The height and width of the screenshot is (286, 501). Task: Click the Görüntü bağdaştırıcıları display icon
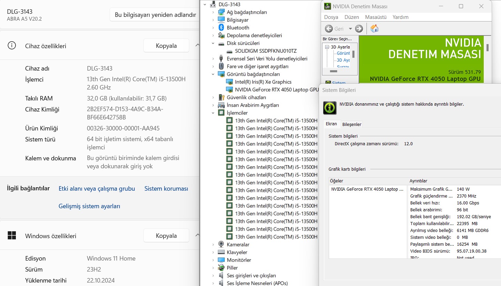pyautogui.click(x=221, y=74)
